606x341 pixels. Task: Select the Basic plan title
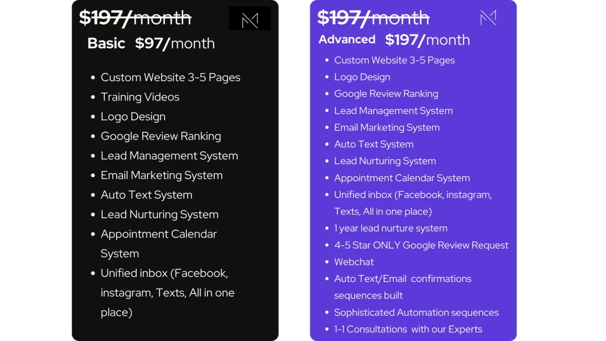click(x=106, y=43)
